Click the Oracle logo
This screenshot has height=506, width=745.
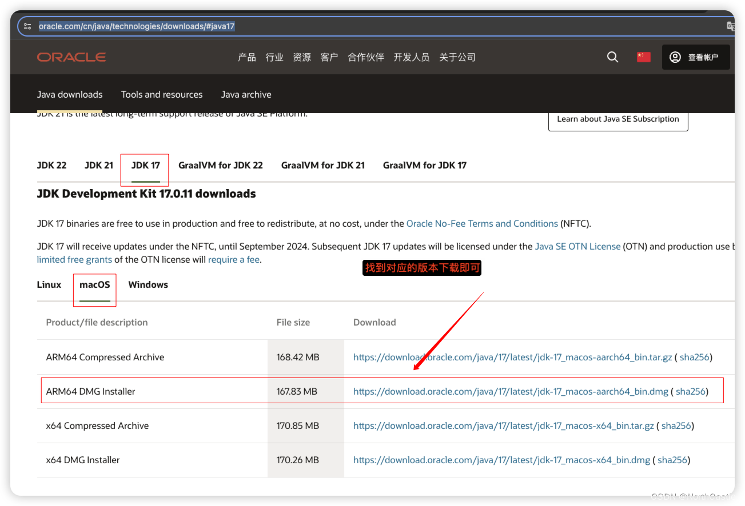point(71,57)
